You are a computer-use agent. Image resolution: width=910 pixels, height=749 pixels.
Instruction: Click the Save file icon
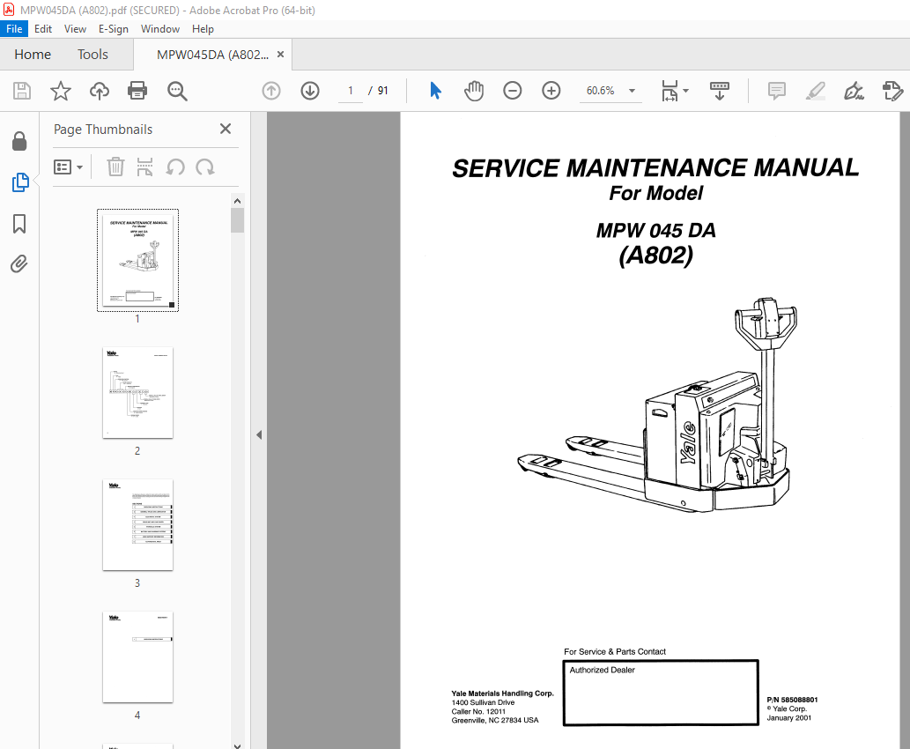[x=22, y=91]
